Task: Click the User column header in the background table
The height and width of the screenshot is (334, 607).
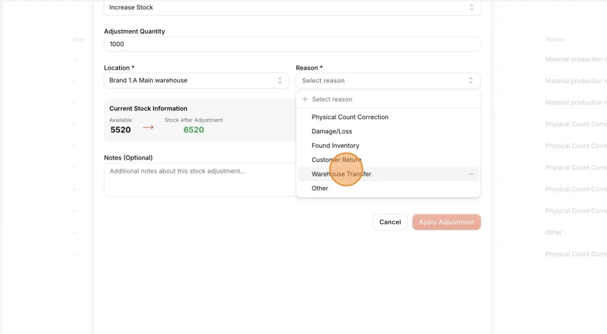Action: pyautogui.click(x=79, y=40)
